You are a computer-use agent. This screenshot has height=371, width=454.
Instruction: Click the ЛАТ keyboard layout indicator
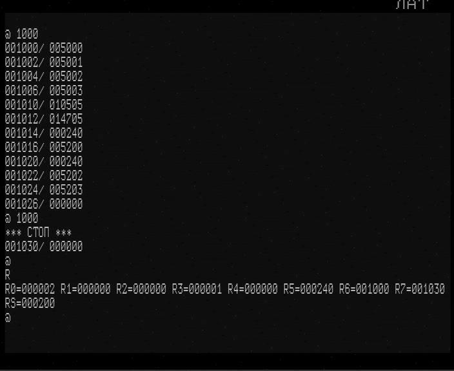point(411,5)
